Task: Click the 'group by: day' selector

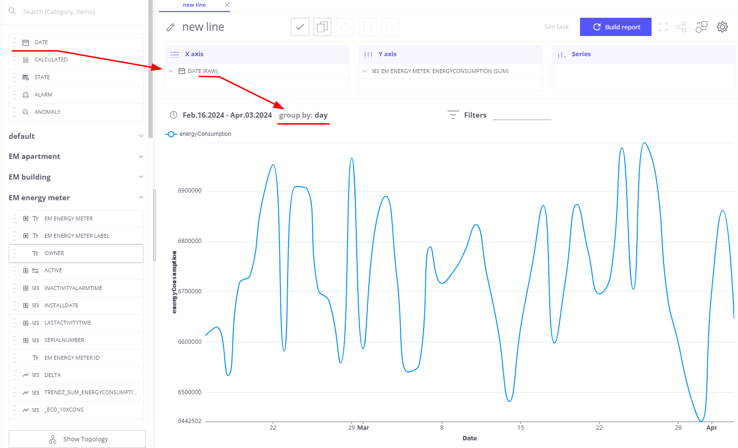Action: 303,115
